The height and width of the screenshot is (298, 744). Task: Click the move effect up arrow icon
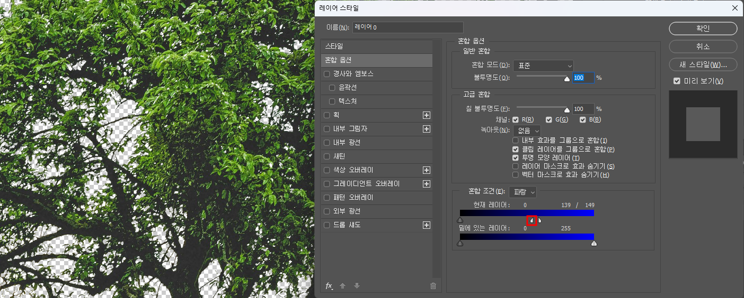(x=342, y=286)
